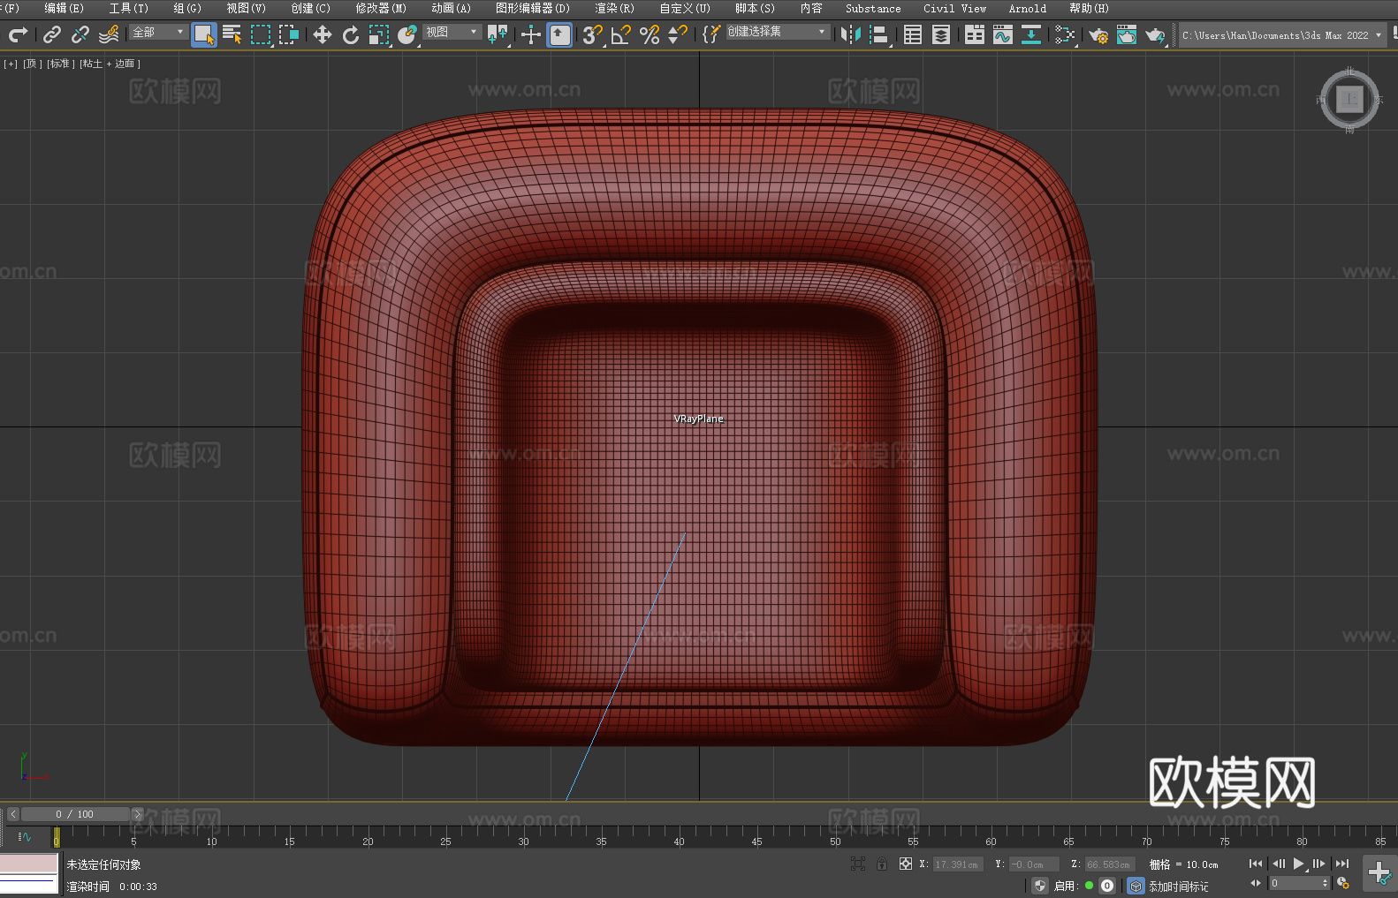Go to the start frame
1398x898 pixels.
point(1256,864)
